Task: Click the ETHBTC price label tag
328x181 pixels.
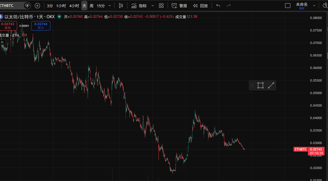Action: [x=300, y=149]
